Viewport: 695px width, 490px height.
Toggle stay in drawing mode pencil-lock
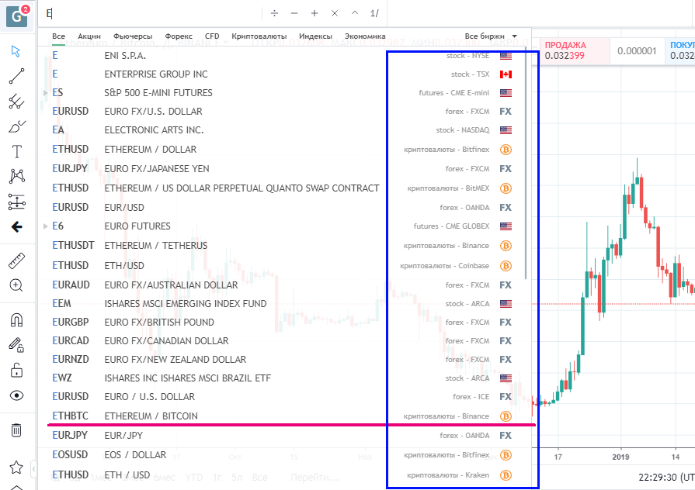coord(16,345)
